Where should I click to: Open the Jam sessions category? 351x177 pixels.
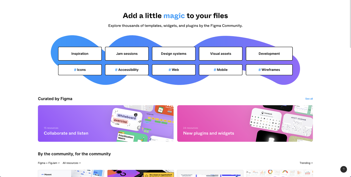tap(127, 54)
